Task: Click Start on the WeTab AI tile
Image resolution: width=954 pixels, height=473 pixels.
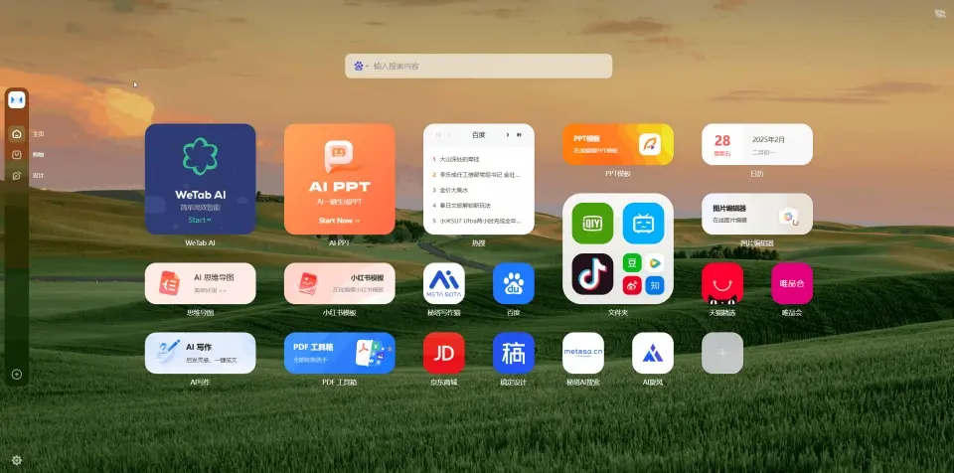Action: (200, 220)
